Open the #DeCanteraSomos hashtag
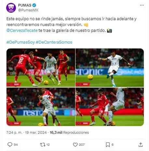149x151 pixels. point(54,42)
